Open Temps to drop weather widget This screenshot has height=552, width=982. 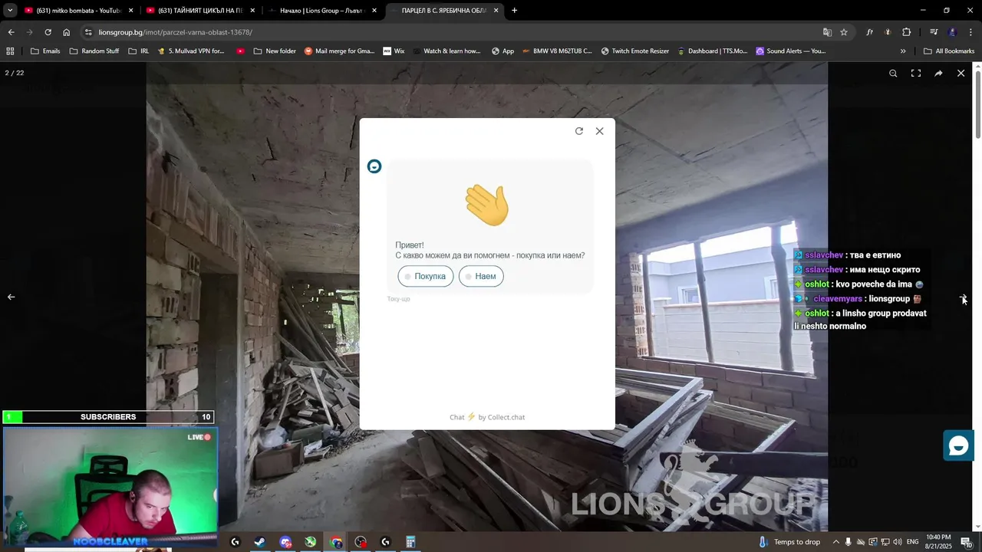pos(789,542)
